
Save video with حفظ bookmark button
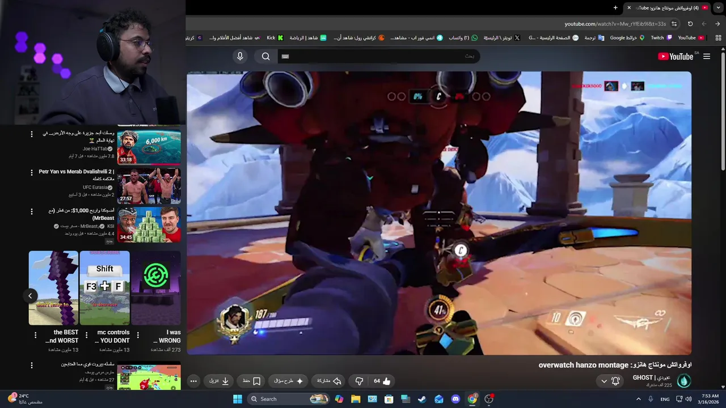251,381
